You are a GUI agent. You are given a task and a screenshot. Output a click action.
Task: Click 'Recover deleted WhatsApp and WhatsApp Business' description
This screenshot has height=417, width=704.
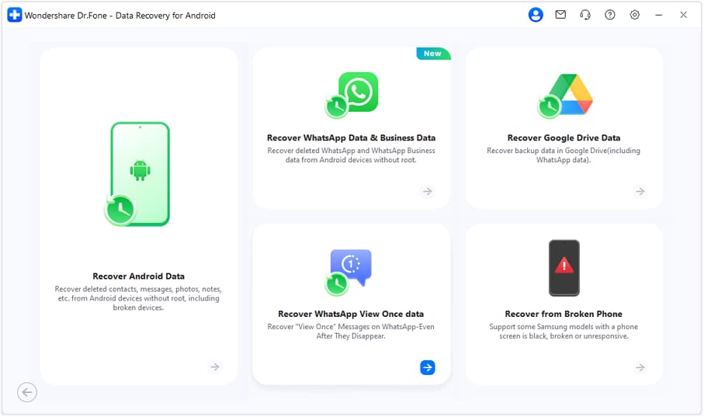coord(351,155)
